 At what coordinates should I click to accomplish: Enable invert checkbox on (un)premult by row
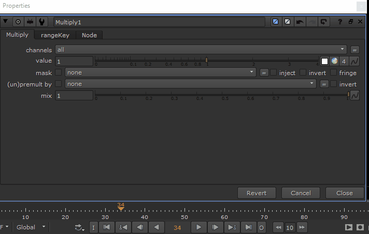click(334, 84)
